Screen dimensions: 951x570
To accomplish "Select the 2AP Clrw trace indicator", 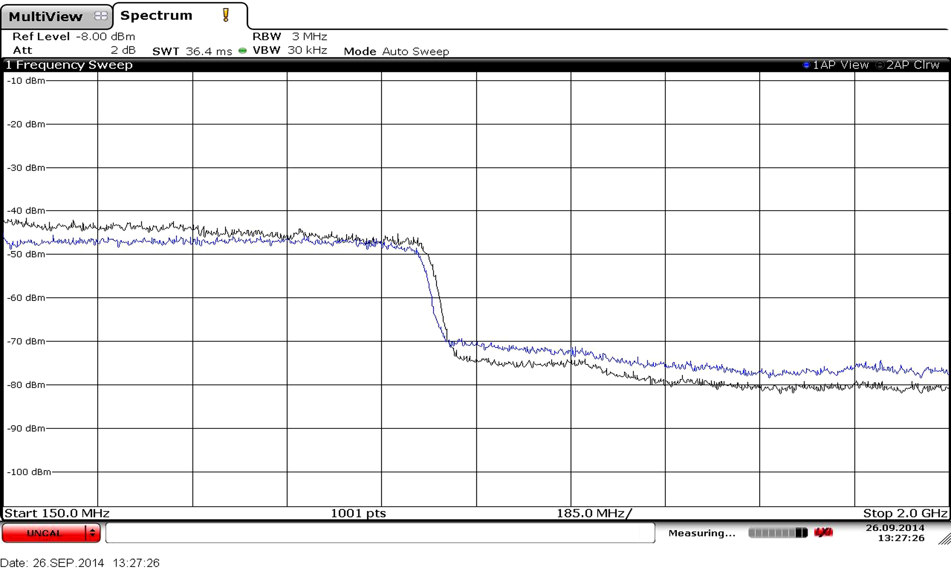I will point(879,65).
